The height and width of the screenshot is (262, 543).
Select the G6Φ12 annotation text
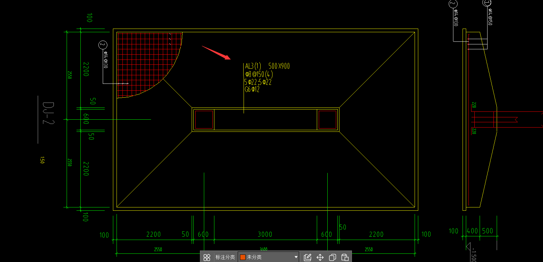(252, 89)
